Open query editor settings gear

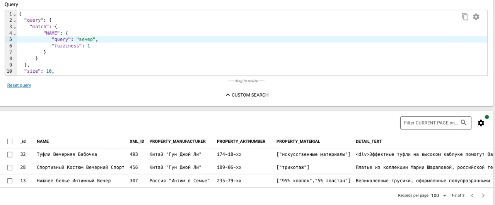[x=476, y=17]
